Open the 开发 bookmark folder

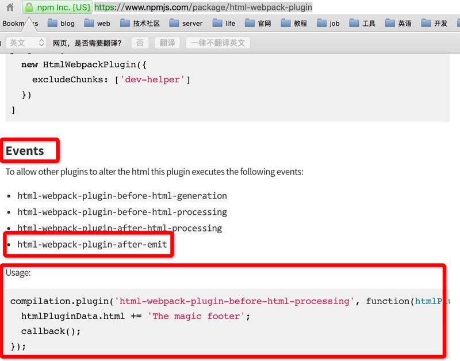coord(434,24)
